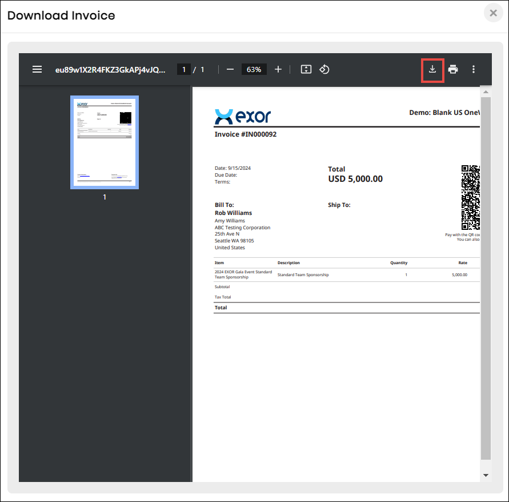Click the zoom in plus button
The image size is (509, 502).
coord(278,69)
